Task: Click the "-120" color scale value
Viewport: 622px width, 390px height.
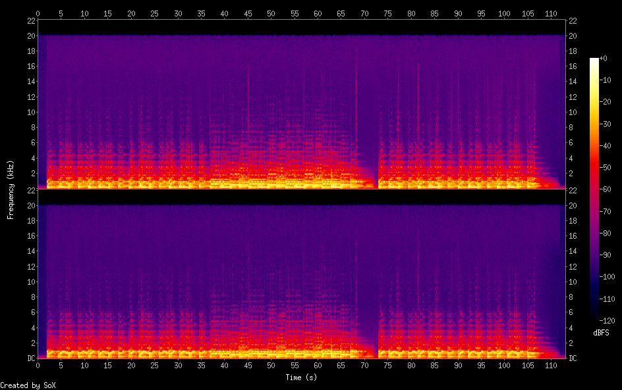Action: pyautogui.click(x=607, y=321)
